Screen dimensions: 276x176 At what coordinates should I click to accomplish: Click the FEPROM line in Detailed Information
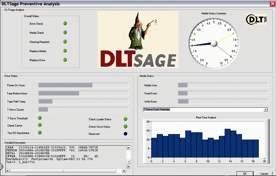point(52,150)
